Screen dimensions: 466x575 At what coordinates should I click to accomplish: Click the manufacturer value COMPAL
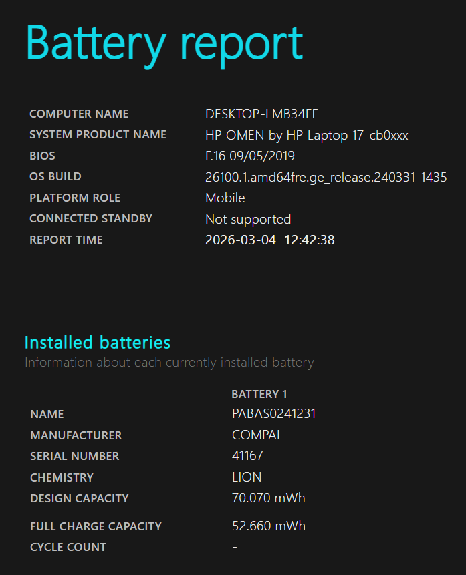(x=257, y=435)
